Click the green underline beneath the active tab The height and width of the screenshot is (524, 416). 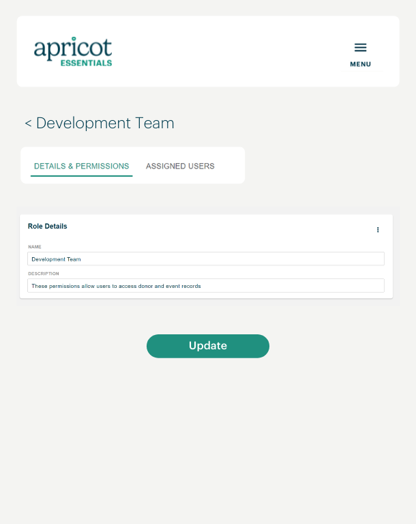point(81,176)
